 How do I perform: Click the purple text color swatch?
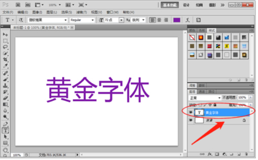pos(177,20)
